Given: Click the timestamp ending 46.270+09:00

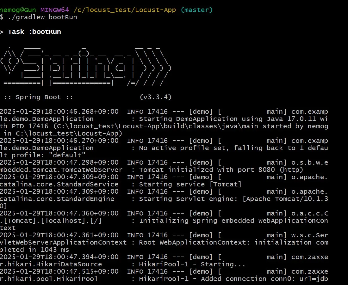Looking at the screenshot, I should coord(59,141).
